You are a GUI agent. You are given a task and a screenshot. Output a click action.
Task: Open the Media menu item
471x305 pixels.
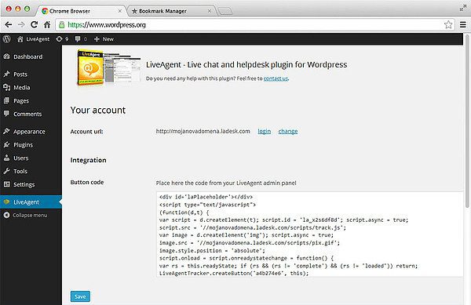point(31,87)
